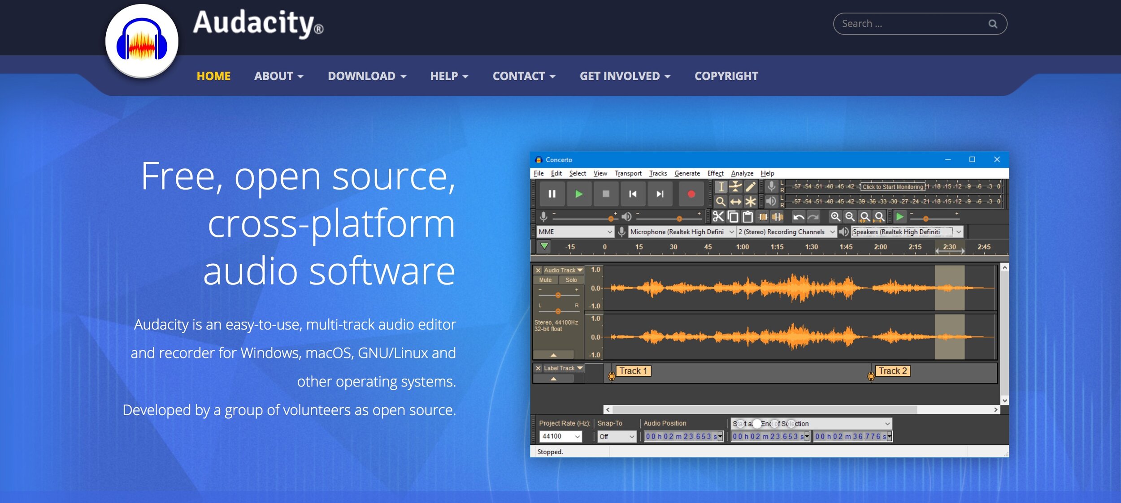Copy selection using the Copy icon
Screen dimensions: 1121x503
(733, 217)
